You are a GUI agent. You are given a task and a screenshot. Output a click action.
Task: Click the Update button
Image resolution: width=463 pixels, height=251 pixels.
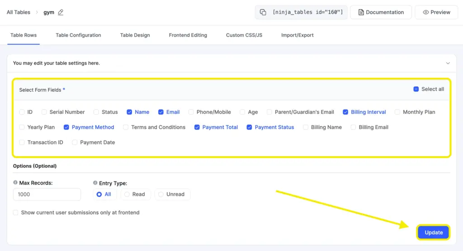click(434, 232)
